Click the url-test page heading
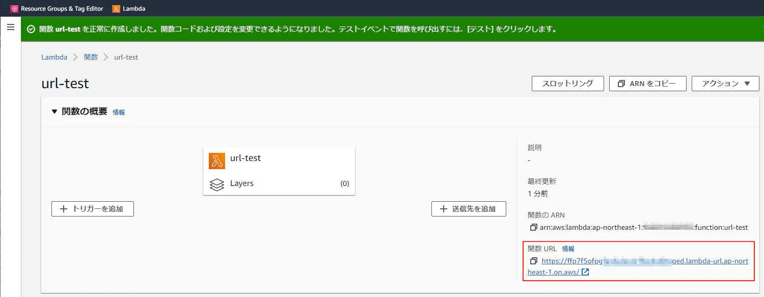Viewport: 764px width, 297px height. (x=65, y=84)
